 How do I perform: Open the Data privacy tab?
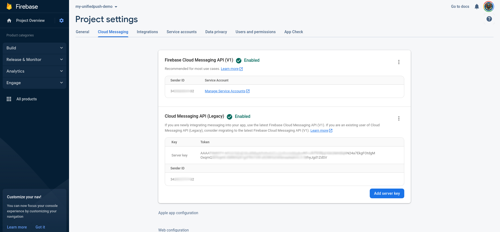(x=216, y=32)
